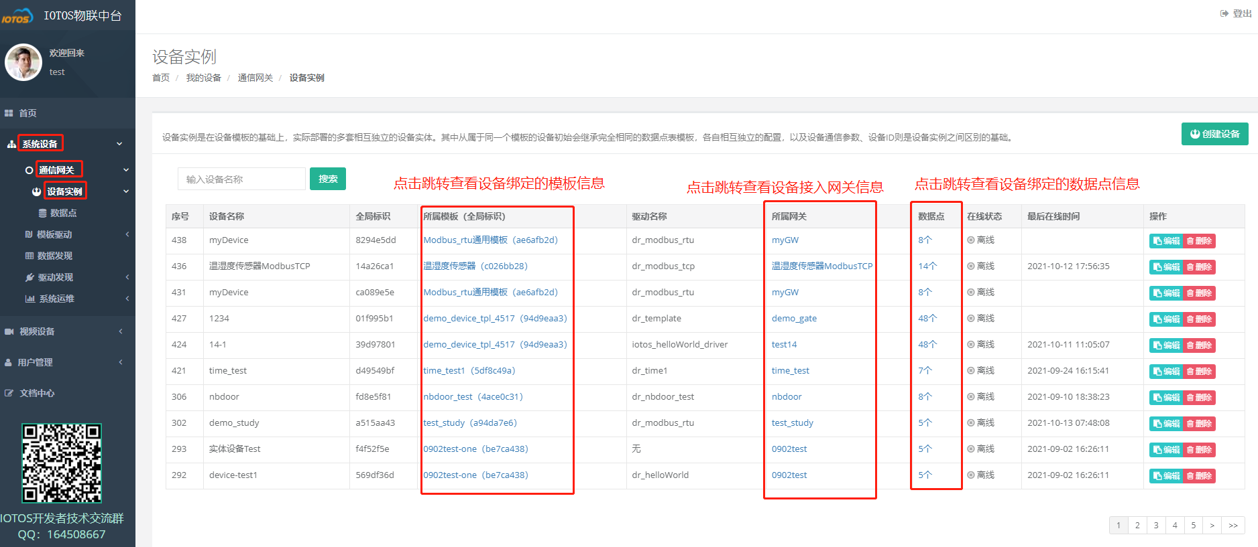Viewport: 1258px width, 547px height.
Task: Go to 我的设备 breadcrumb link
Action: point(204,78)
